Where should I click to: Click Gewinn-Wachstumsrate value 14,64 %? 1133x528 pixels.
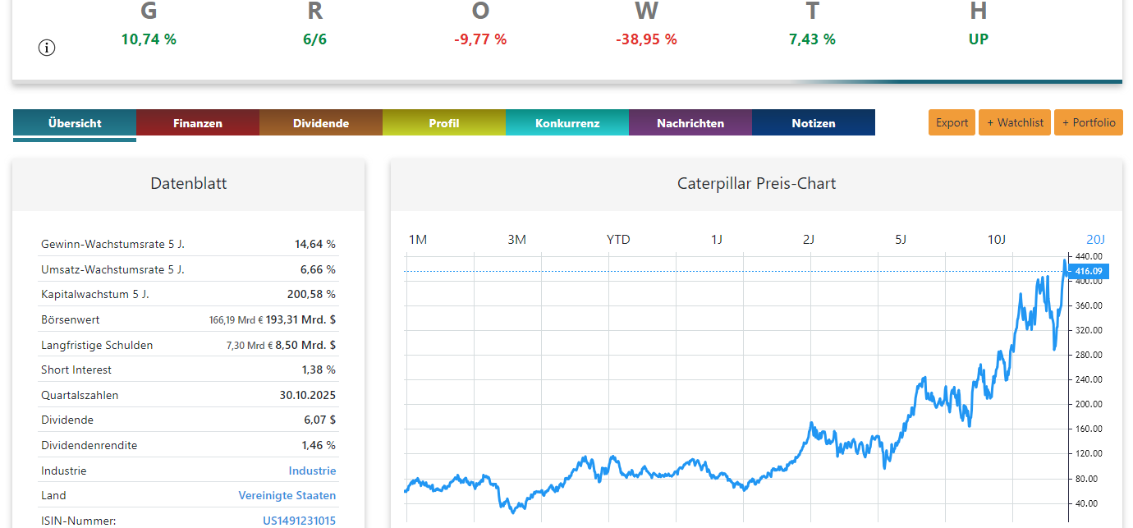coord(315,244)
